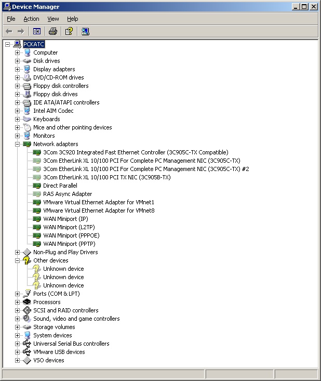Select the third Unknown device entry
Screen dimensions: 321x381
pyautogui.click(x=63, y=285)
